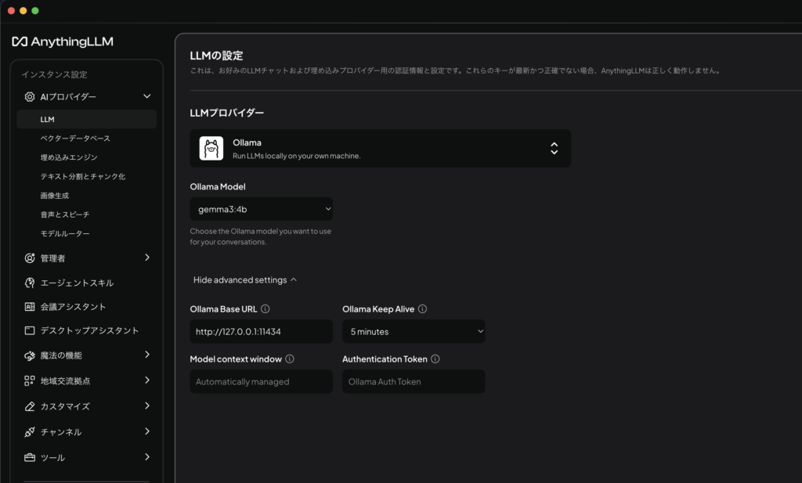Screen dimensions: 802x483
Task: Click the デスクトップアシスタント window icon
Action: tap(30, 330)
